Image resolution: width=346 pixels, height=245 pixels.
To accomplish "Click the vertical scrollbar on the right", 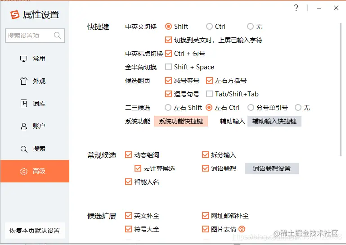I will [x=341, y=90].
